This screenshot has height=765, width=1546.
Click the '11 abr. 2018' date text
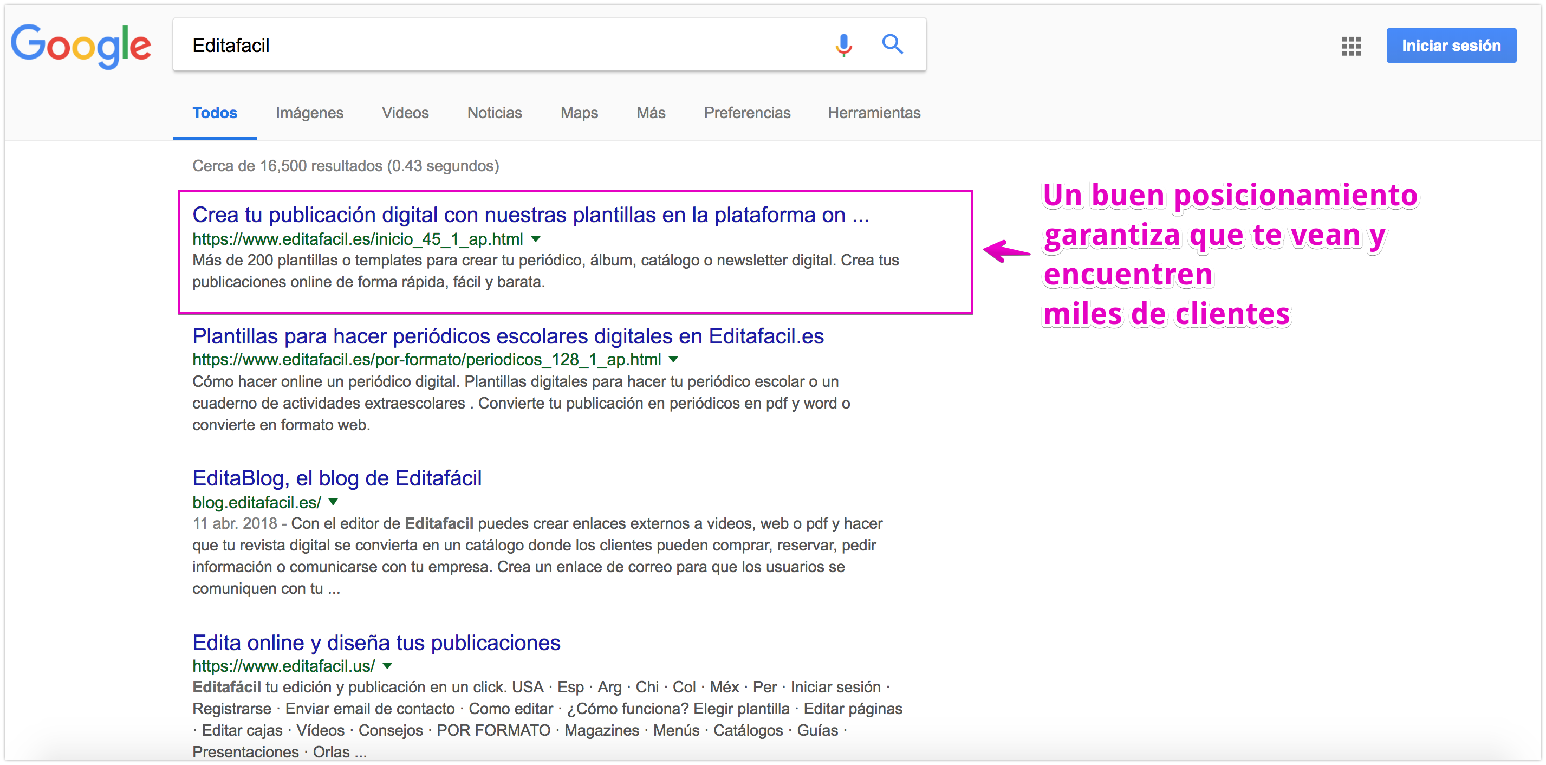pos(235,523)
